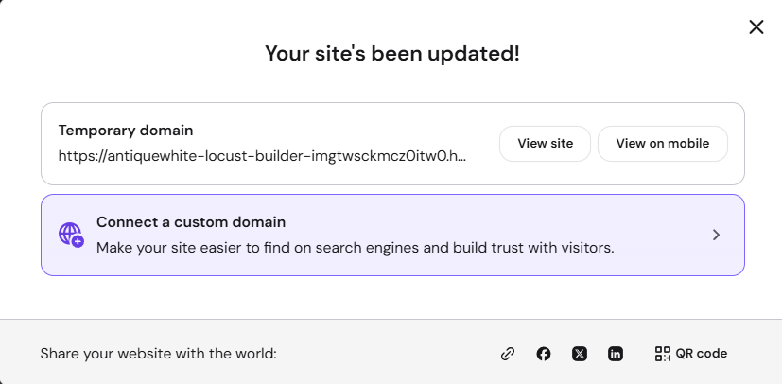Click the View site button

tap(545, 144)
